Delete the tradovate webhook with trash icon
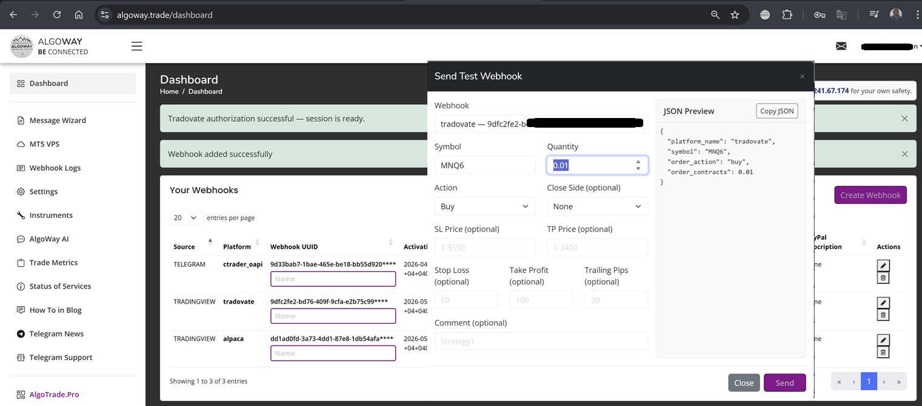 [x=883, y=315]
